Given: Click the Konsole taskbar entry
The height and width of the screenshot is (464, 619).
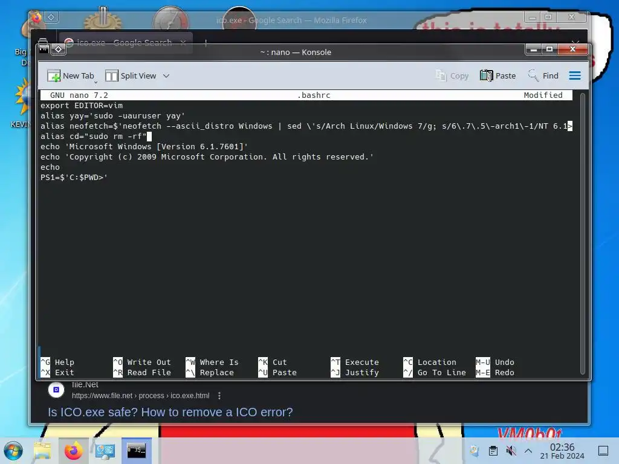Looking at the screenshot, I should [136, 451].
